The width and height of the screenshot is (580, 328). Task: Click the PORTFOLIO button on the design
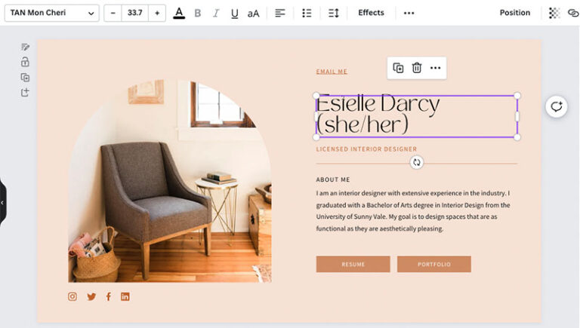click(x=434, y=264)
